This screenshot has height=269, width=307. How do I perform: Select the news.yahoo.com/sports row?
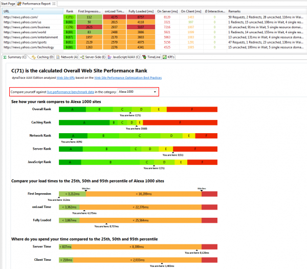coord(153,42)
